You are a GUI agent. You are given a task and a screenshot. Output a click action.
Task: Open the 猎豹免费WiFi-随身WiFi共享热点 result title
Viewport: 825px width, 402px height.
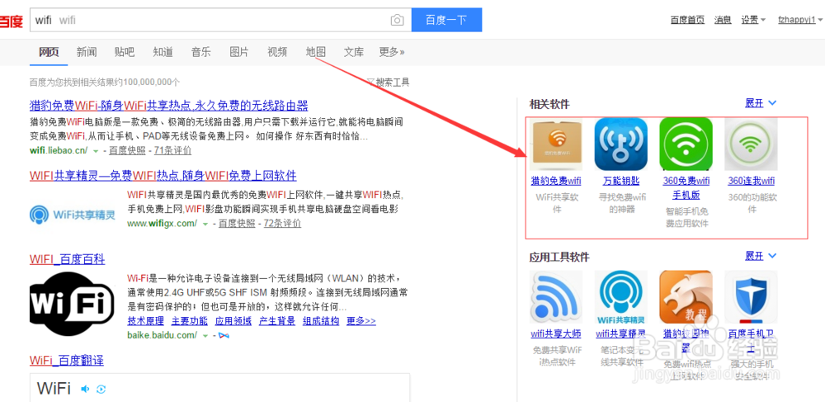point(169,105)
